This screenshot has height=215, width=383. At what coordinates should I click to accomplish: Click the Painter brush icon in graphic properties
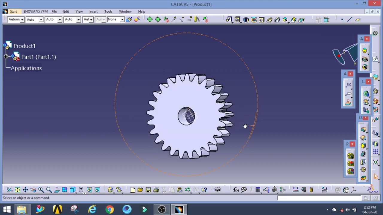(129, 19)
